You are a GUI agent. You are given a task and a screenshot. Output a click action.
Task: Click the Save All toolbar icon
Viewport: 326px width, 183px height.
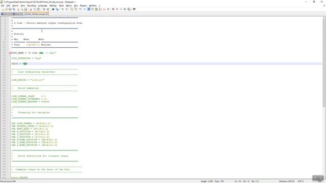tap(14, 9)
